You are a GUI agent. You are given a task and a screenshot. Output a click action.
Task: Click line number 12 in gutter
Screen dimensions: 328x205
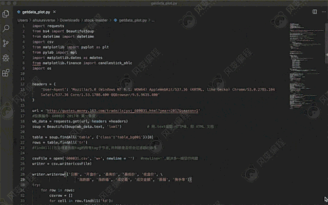coord(23,84)
